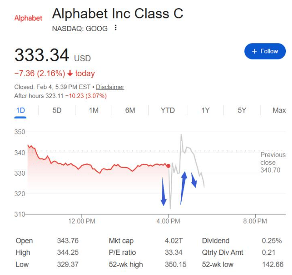This screenshot has width=292, height=275.
Task: Switch to the 1Y chart view
Action: tap(205, 110)
